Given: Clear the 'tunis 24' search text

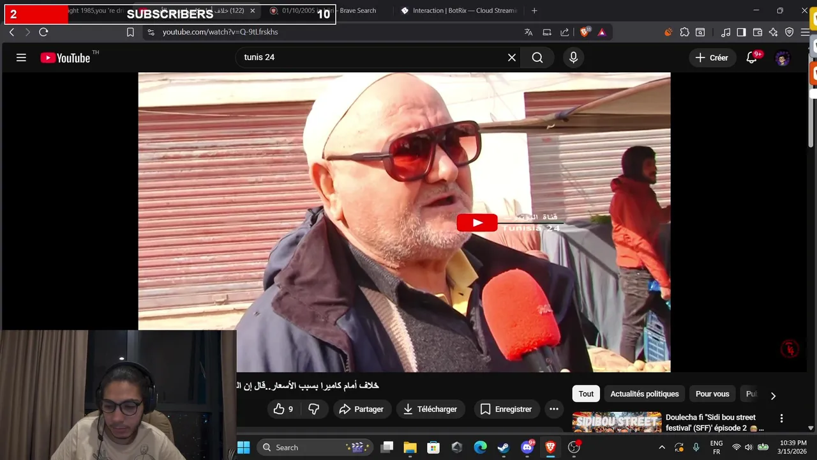Looking at the screenshot, I should 511,57.
